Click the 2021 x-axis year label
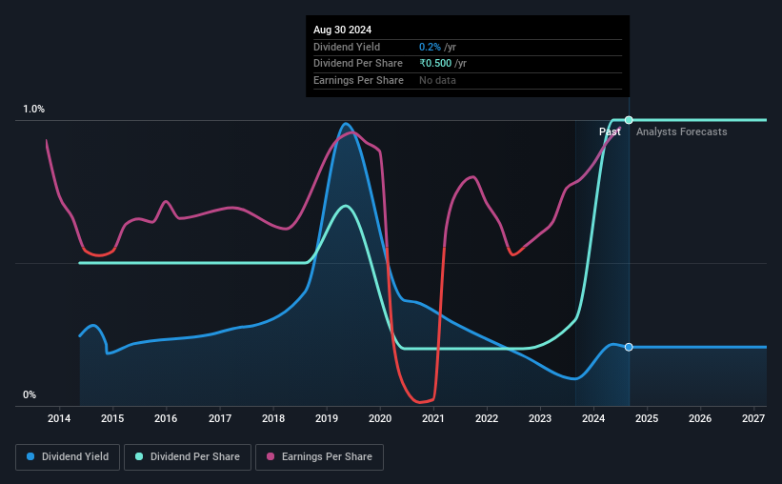 [432, 418]
